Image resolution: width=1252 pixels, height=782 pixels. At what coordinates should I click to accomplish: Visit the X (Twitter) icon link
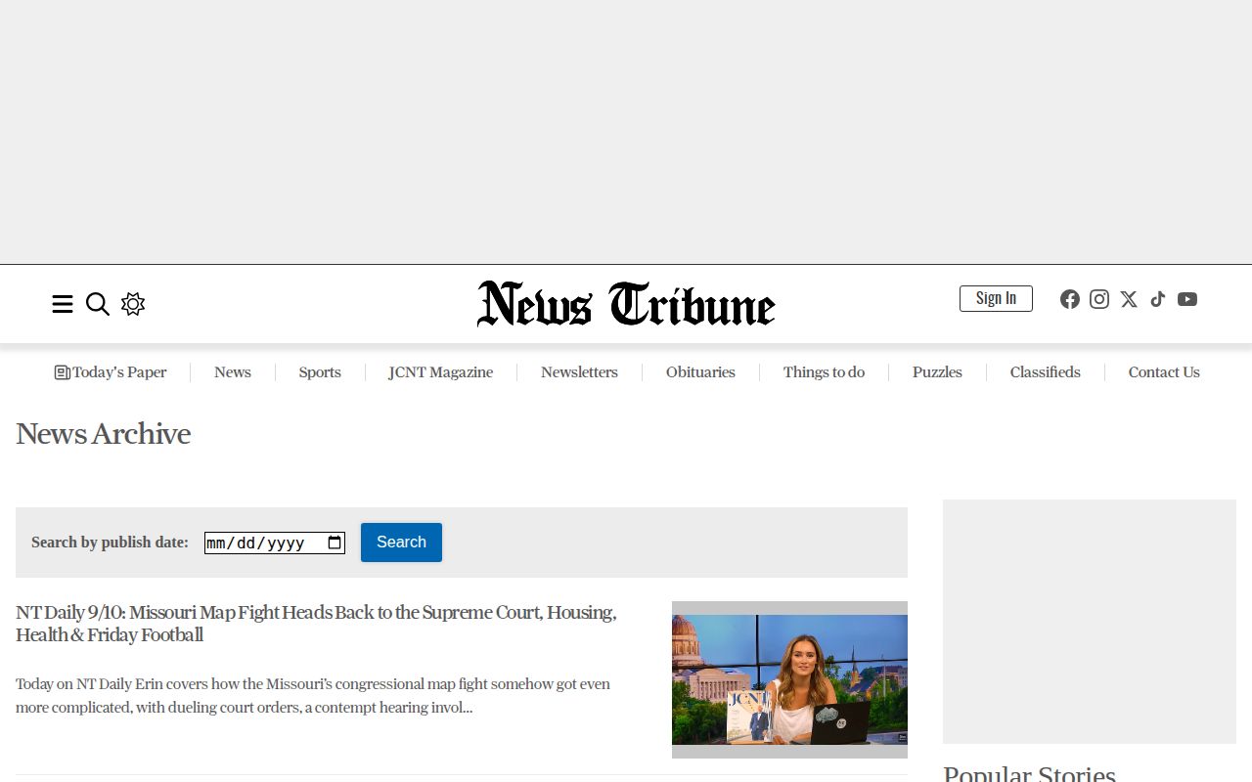point(1129,299)
